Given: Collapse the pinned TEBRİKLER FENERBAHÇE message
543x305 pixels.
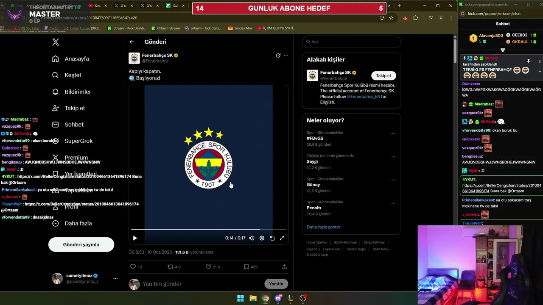Looking at the screenshot, I should (x=540, y=71).
